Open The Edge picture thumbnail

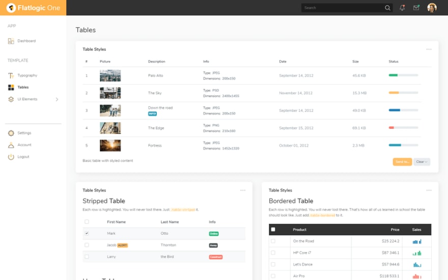pyautogui.click(x=110, y=128)
